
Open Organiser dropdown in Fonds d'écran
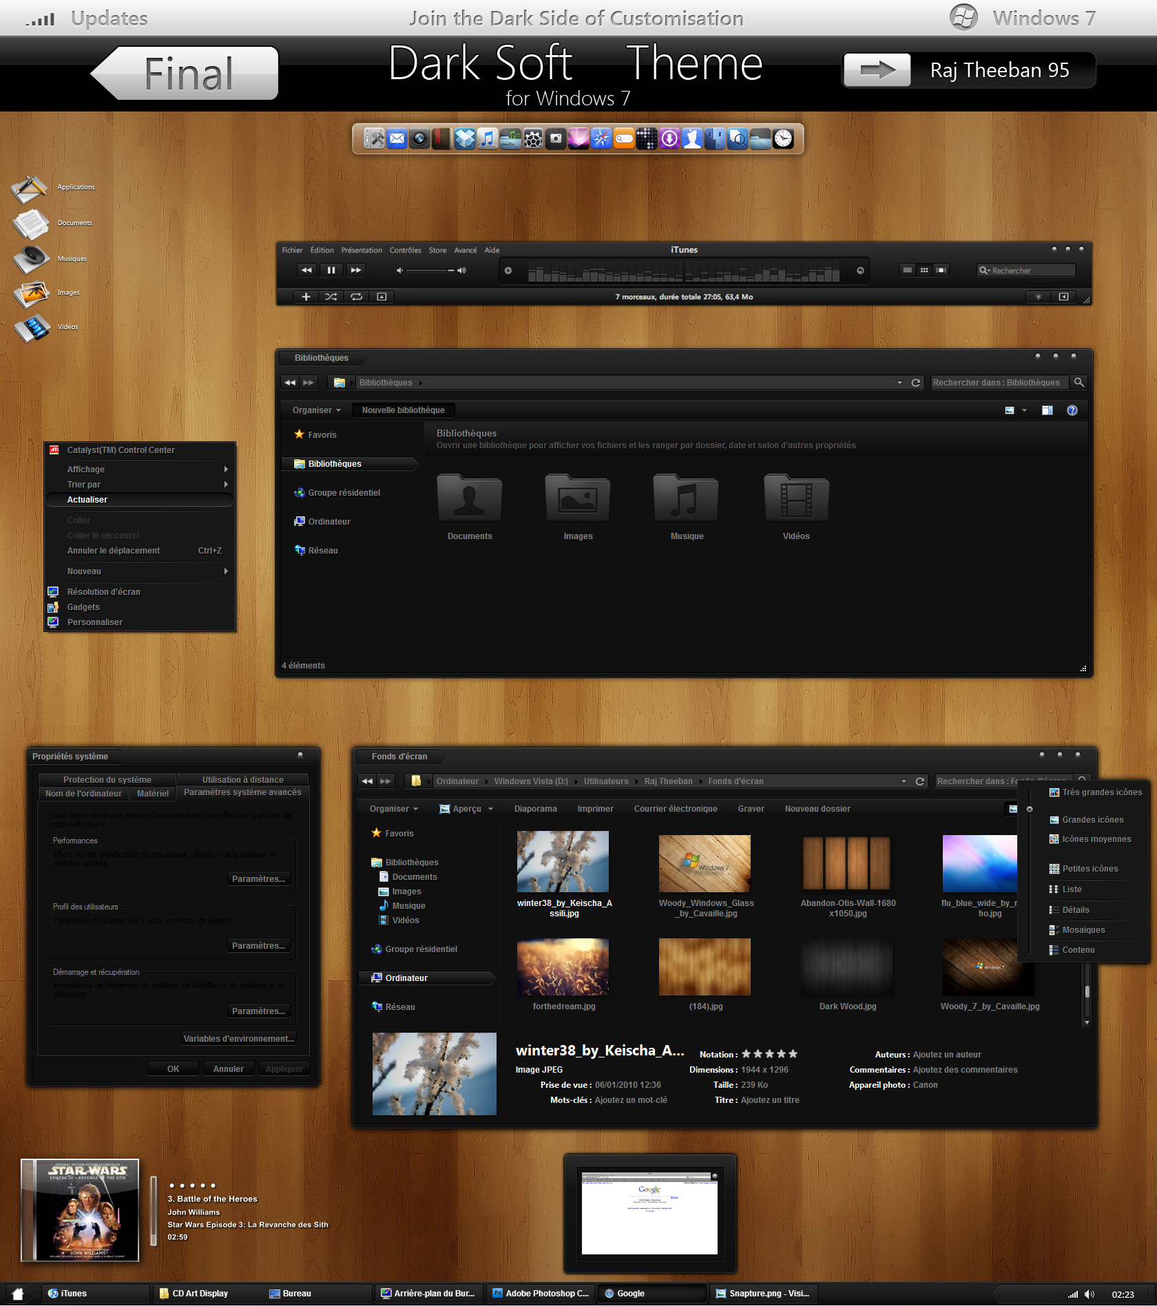coord(394,809)
